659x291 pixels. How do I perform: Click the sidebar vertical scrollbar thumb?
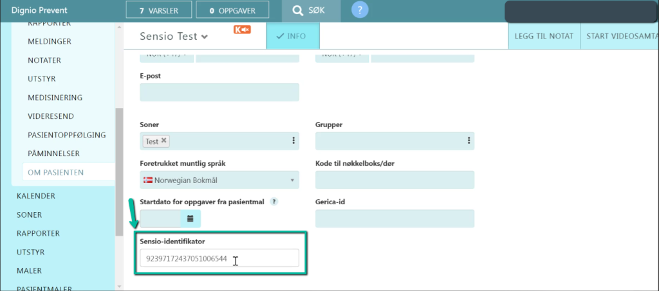[119, 172]
